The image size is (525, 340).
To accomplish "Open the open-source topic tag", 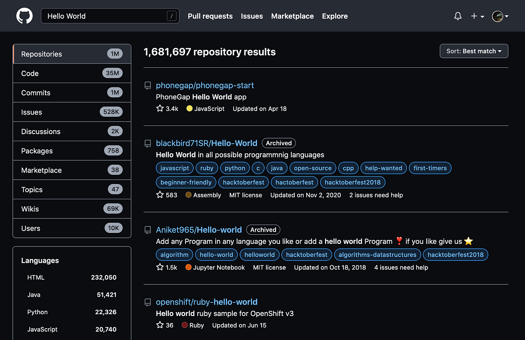I will click(x=313, y=168).
